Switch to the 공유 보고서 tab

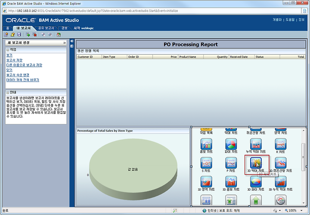(x=46, y=28)
